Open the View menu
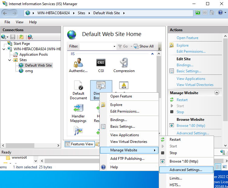The width and height of the screenshot is (228, 188). pyautogui.click(x=19, y=22)
